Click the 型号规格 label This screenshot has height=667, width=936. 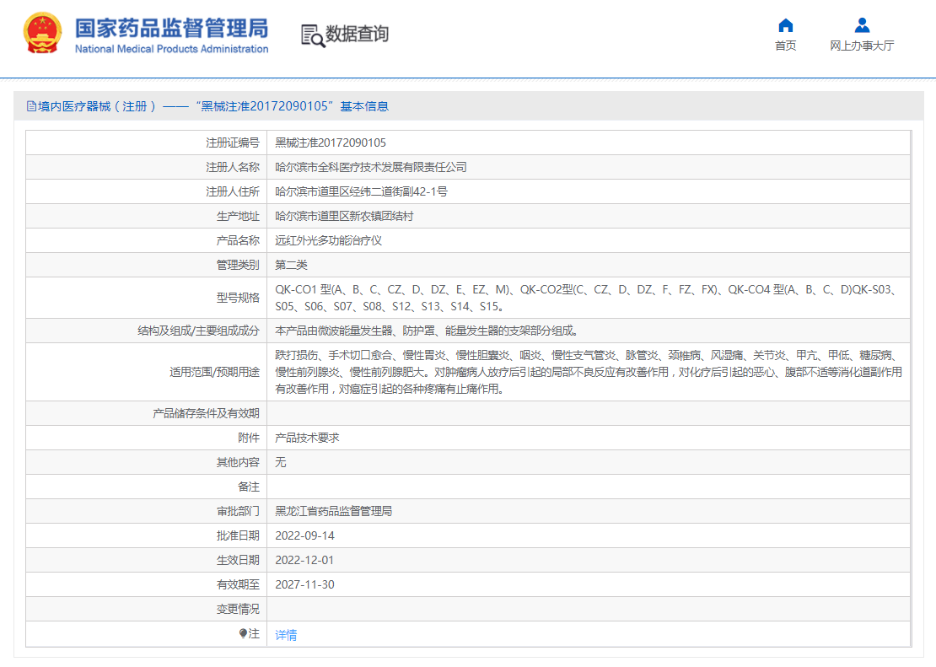238,298
